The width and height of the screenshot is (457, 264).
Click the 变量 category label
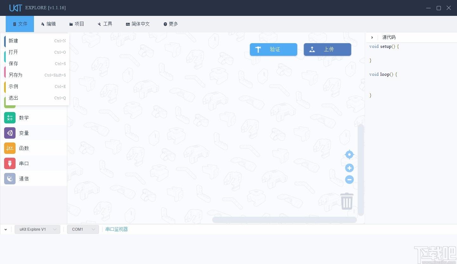tap(24, 133)
